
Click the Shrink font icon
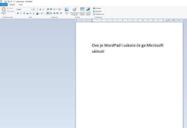click(x=43, y=9)
